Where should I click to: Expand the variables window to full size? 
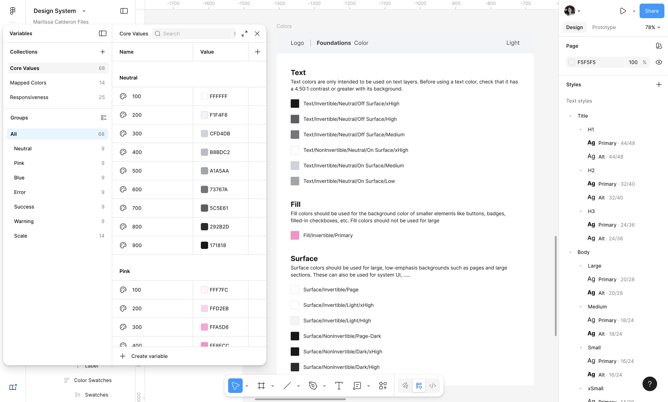coord(244,34)
